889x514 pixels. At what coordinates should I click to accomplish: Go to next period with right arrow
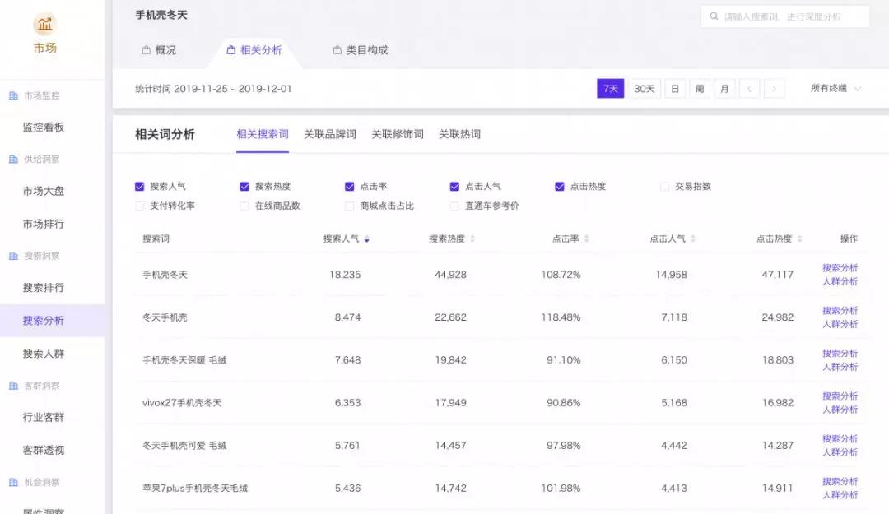point(775,88)
